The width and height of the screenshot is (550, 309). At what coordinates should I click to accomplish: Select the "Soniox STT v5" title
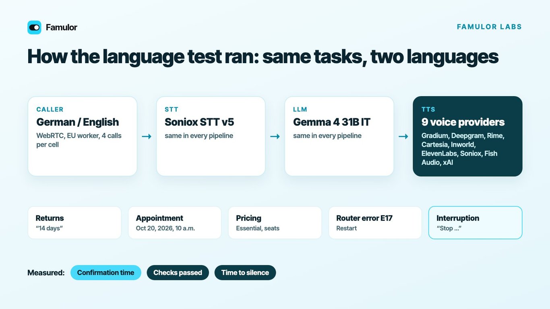199,122
